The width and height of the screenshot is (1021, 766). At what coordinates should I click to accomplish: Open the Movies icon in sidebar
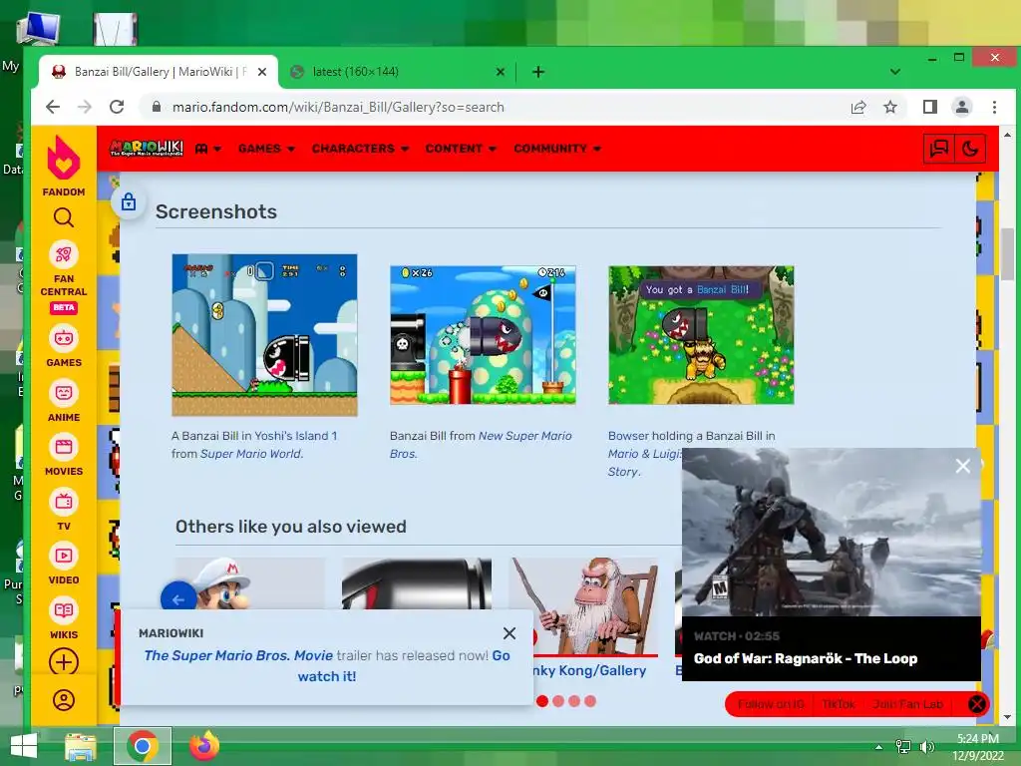[x=63, y=448]
